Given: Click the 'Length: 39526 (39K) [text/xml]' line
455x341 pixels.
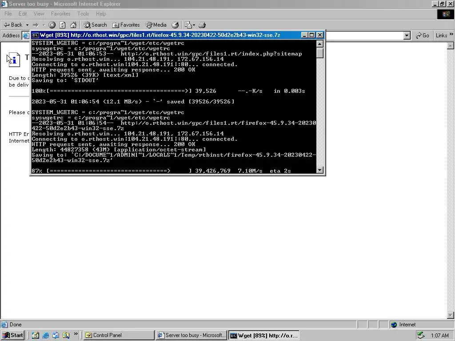Looking at the screenshot, I should point(85,75).
